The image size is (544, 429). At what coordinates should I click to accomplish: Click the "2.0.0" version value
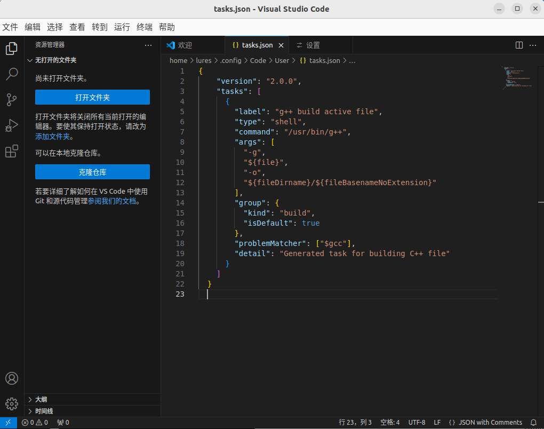[x=282, y=81]
